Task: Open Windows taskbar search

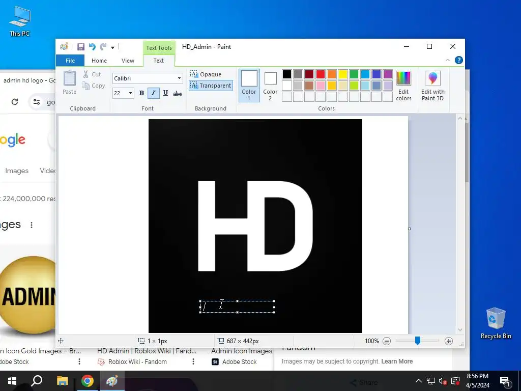Action: point(37,381)
